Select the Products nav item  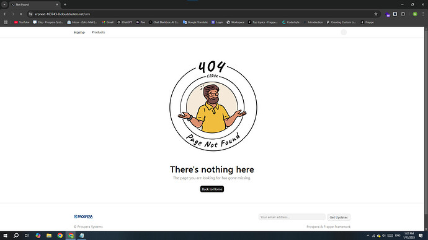pyautogui.click(x=98, y=32)
